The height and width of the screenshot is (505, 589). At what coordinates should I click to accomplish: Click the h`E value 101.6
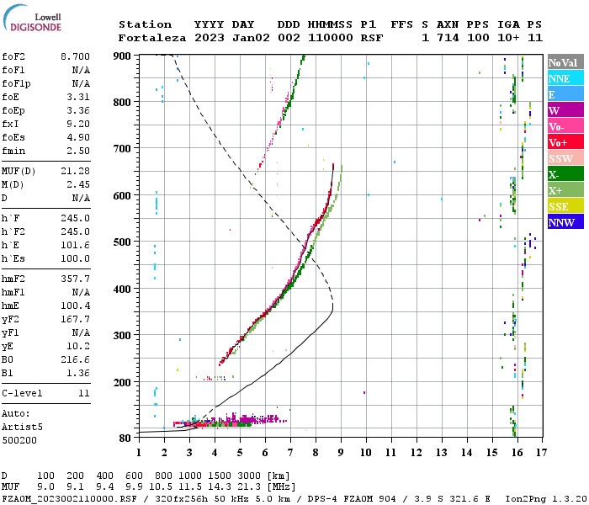pos(75,246)
